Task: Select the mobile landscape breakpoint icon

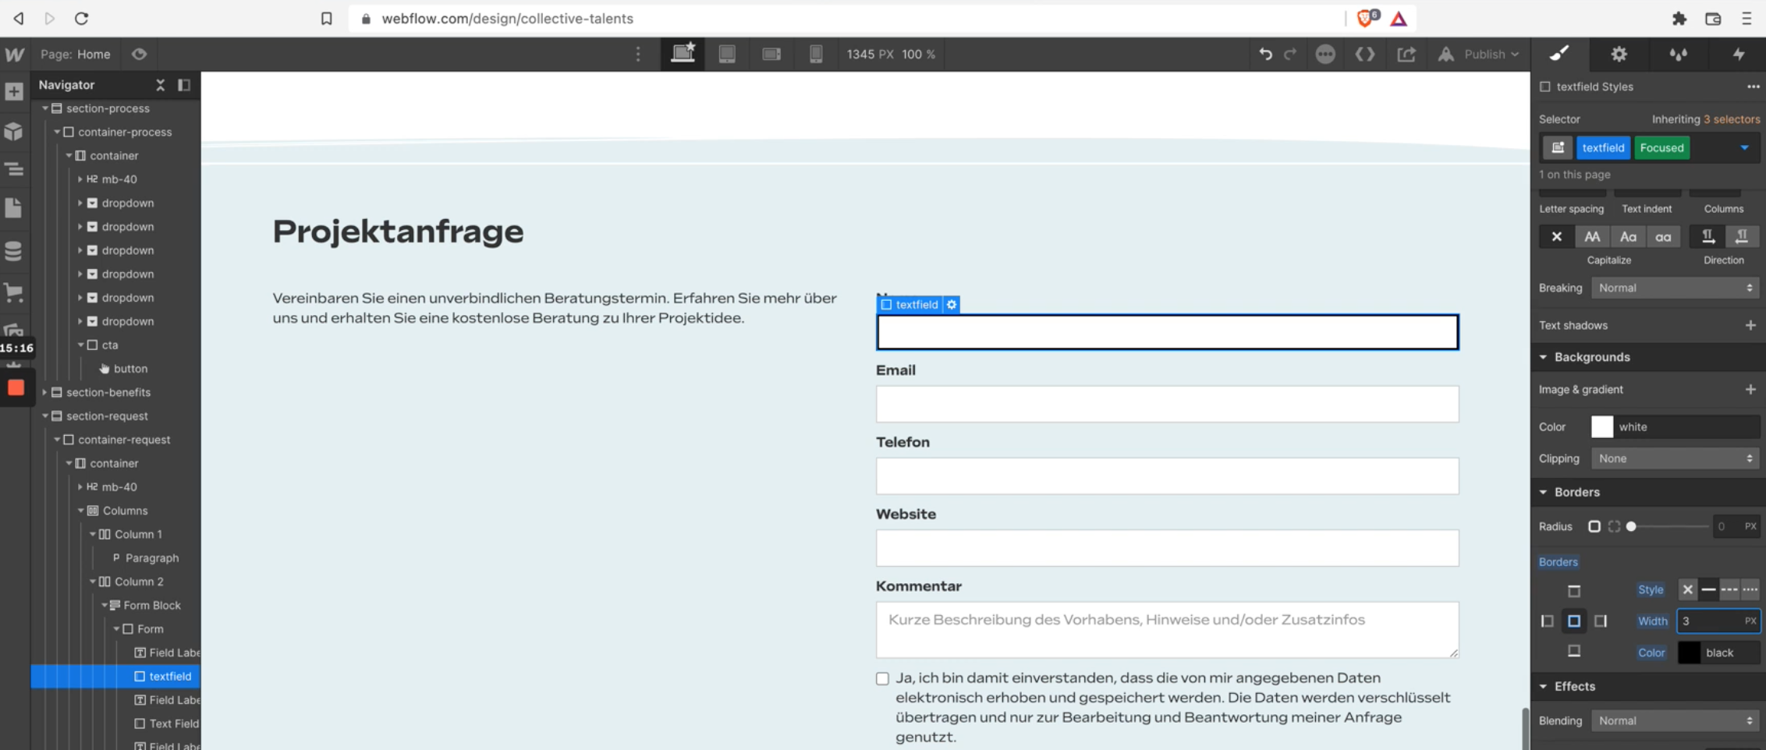Action: point(771,54)
